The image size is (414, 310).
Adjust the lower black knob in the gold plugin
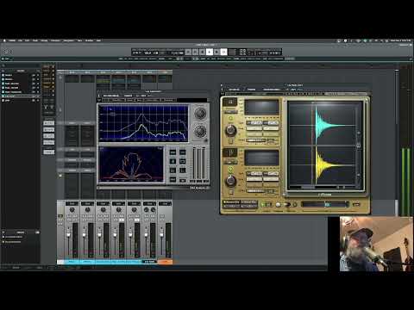(230, 181)
